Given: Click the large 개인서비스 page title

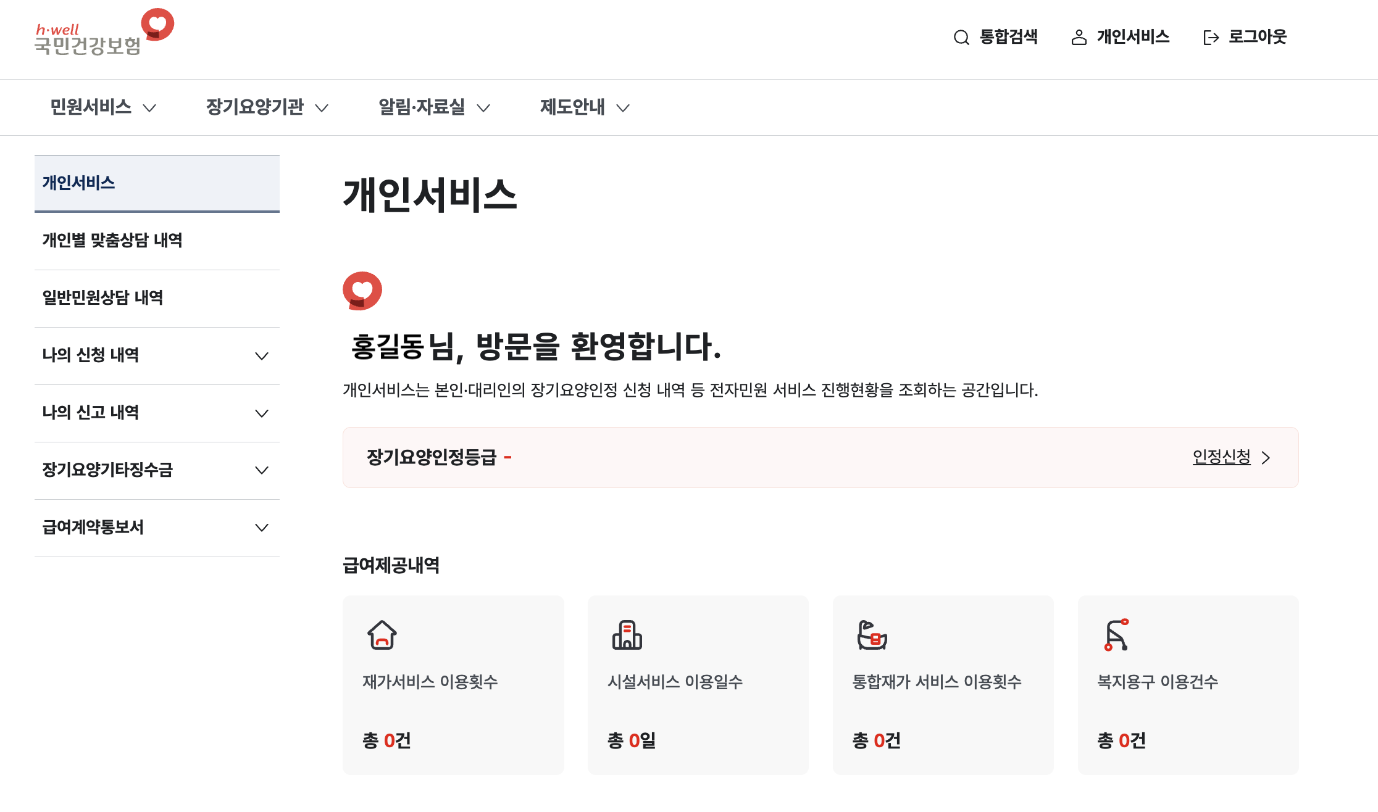Looking at the screenshot, I should (x=430, y=196).
